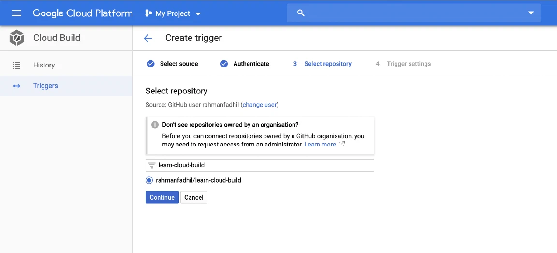This screenshot has height=253, width=557.
Task: Expand the search bar dropdown arrow
Action: click(x=531, y=13)
